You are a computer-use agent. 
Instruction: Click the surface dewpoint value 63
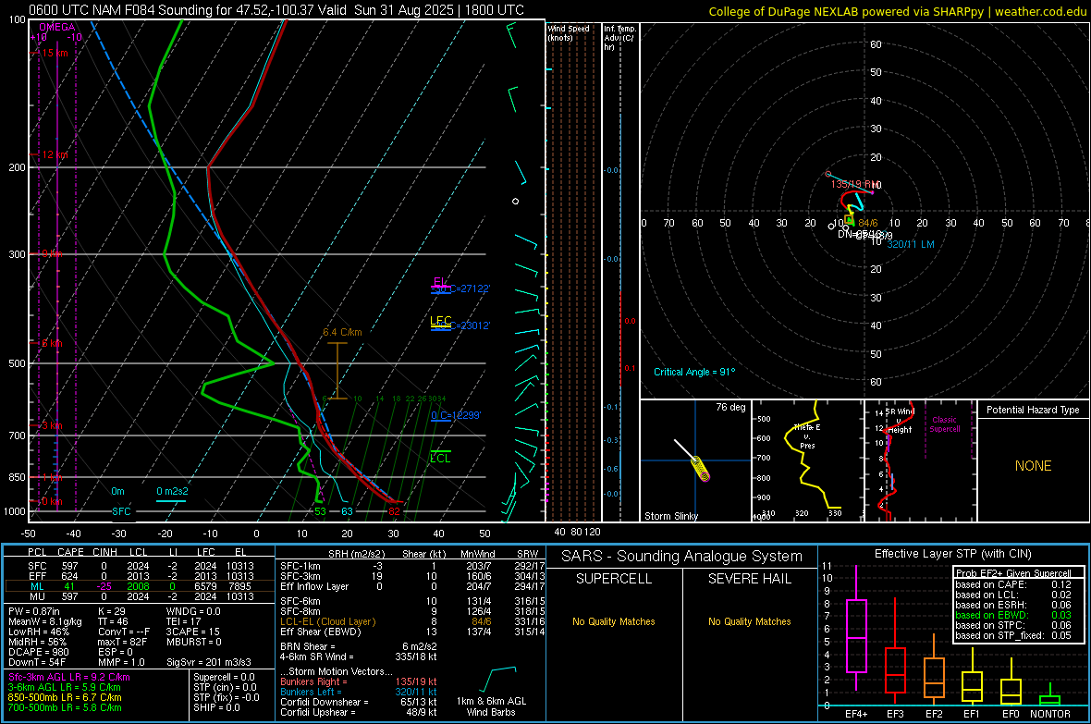coord(347,511)
